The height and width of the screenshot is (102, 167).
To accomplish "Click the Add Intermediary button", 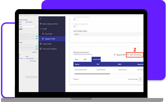I will click(x=135, y=55).
